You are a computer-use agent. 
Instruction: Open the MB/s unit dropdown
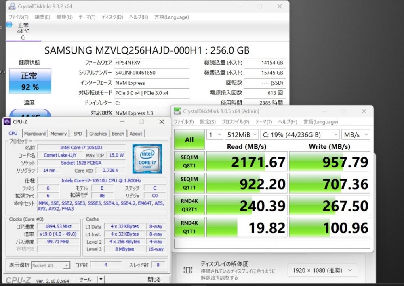356,134
